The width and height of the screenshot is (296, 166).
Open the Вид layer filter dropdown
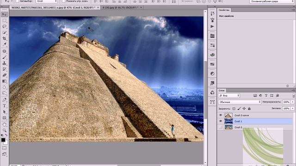click(229, 95)
